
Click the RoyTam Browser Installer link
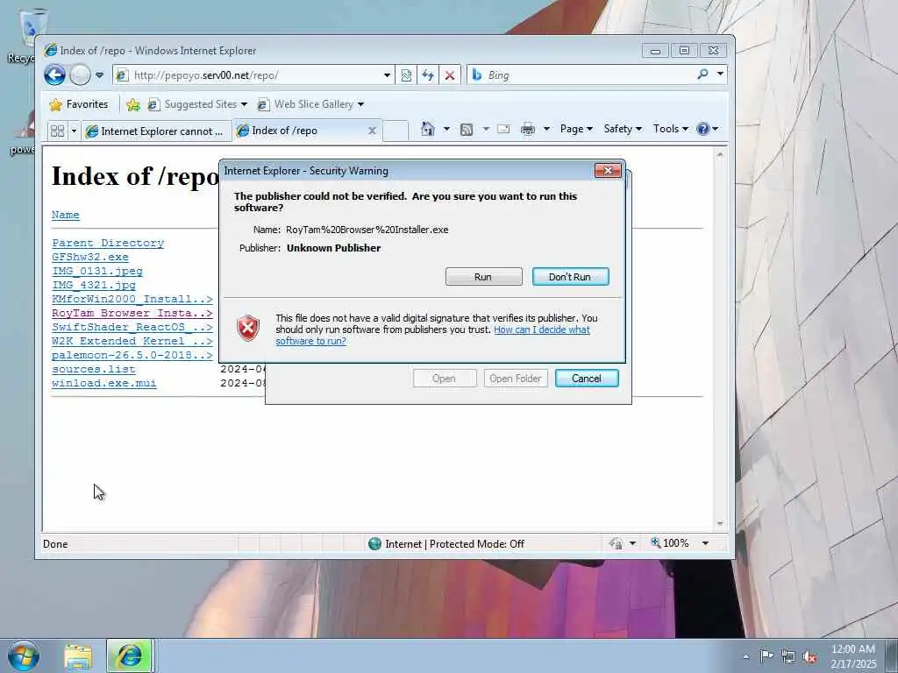pos(132,313)
